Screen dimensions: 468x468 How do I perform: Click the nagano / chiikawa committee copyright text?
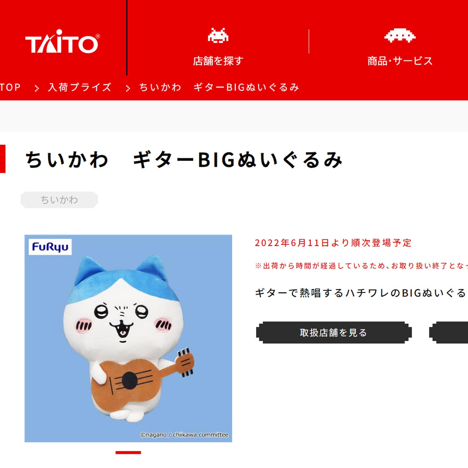pos(184,435)
